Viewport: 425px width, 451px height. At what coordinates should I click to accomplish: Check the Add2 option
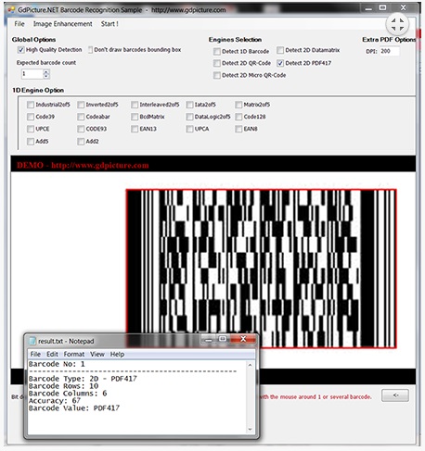81,142
